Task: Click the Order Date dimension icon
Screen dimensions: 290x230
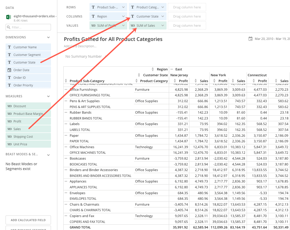Action: point(10,70)
